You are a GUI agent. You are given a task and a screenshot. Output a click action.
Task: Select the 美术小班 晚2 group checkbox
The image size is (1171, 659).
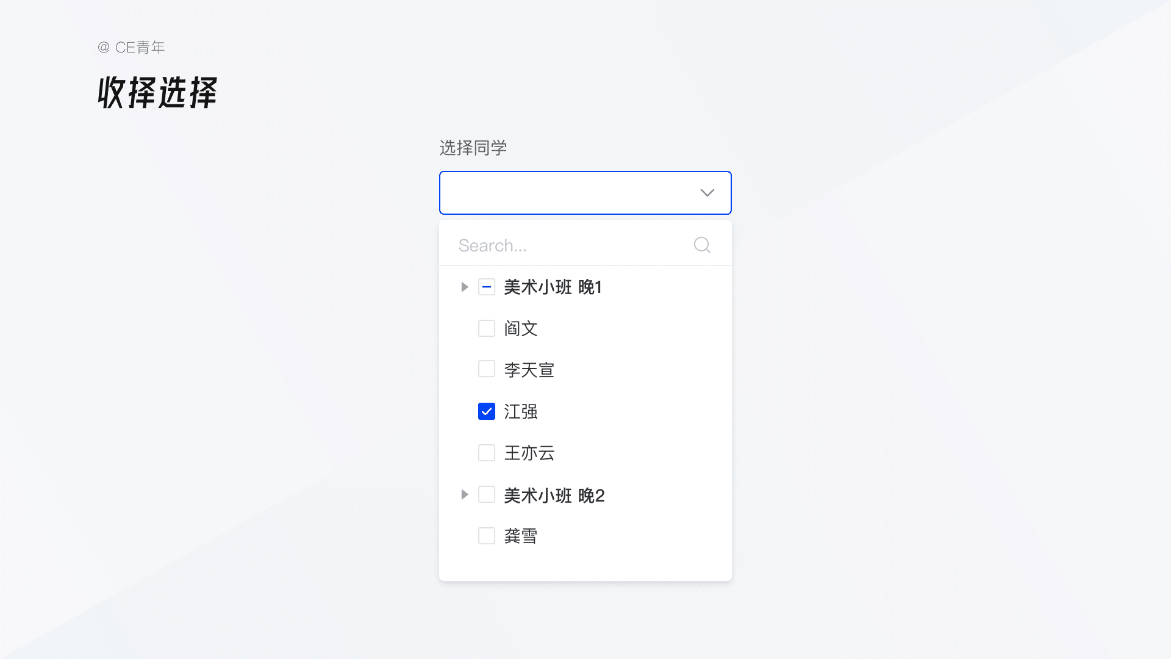[x=487, y=494]
